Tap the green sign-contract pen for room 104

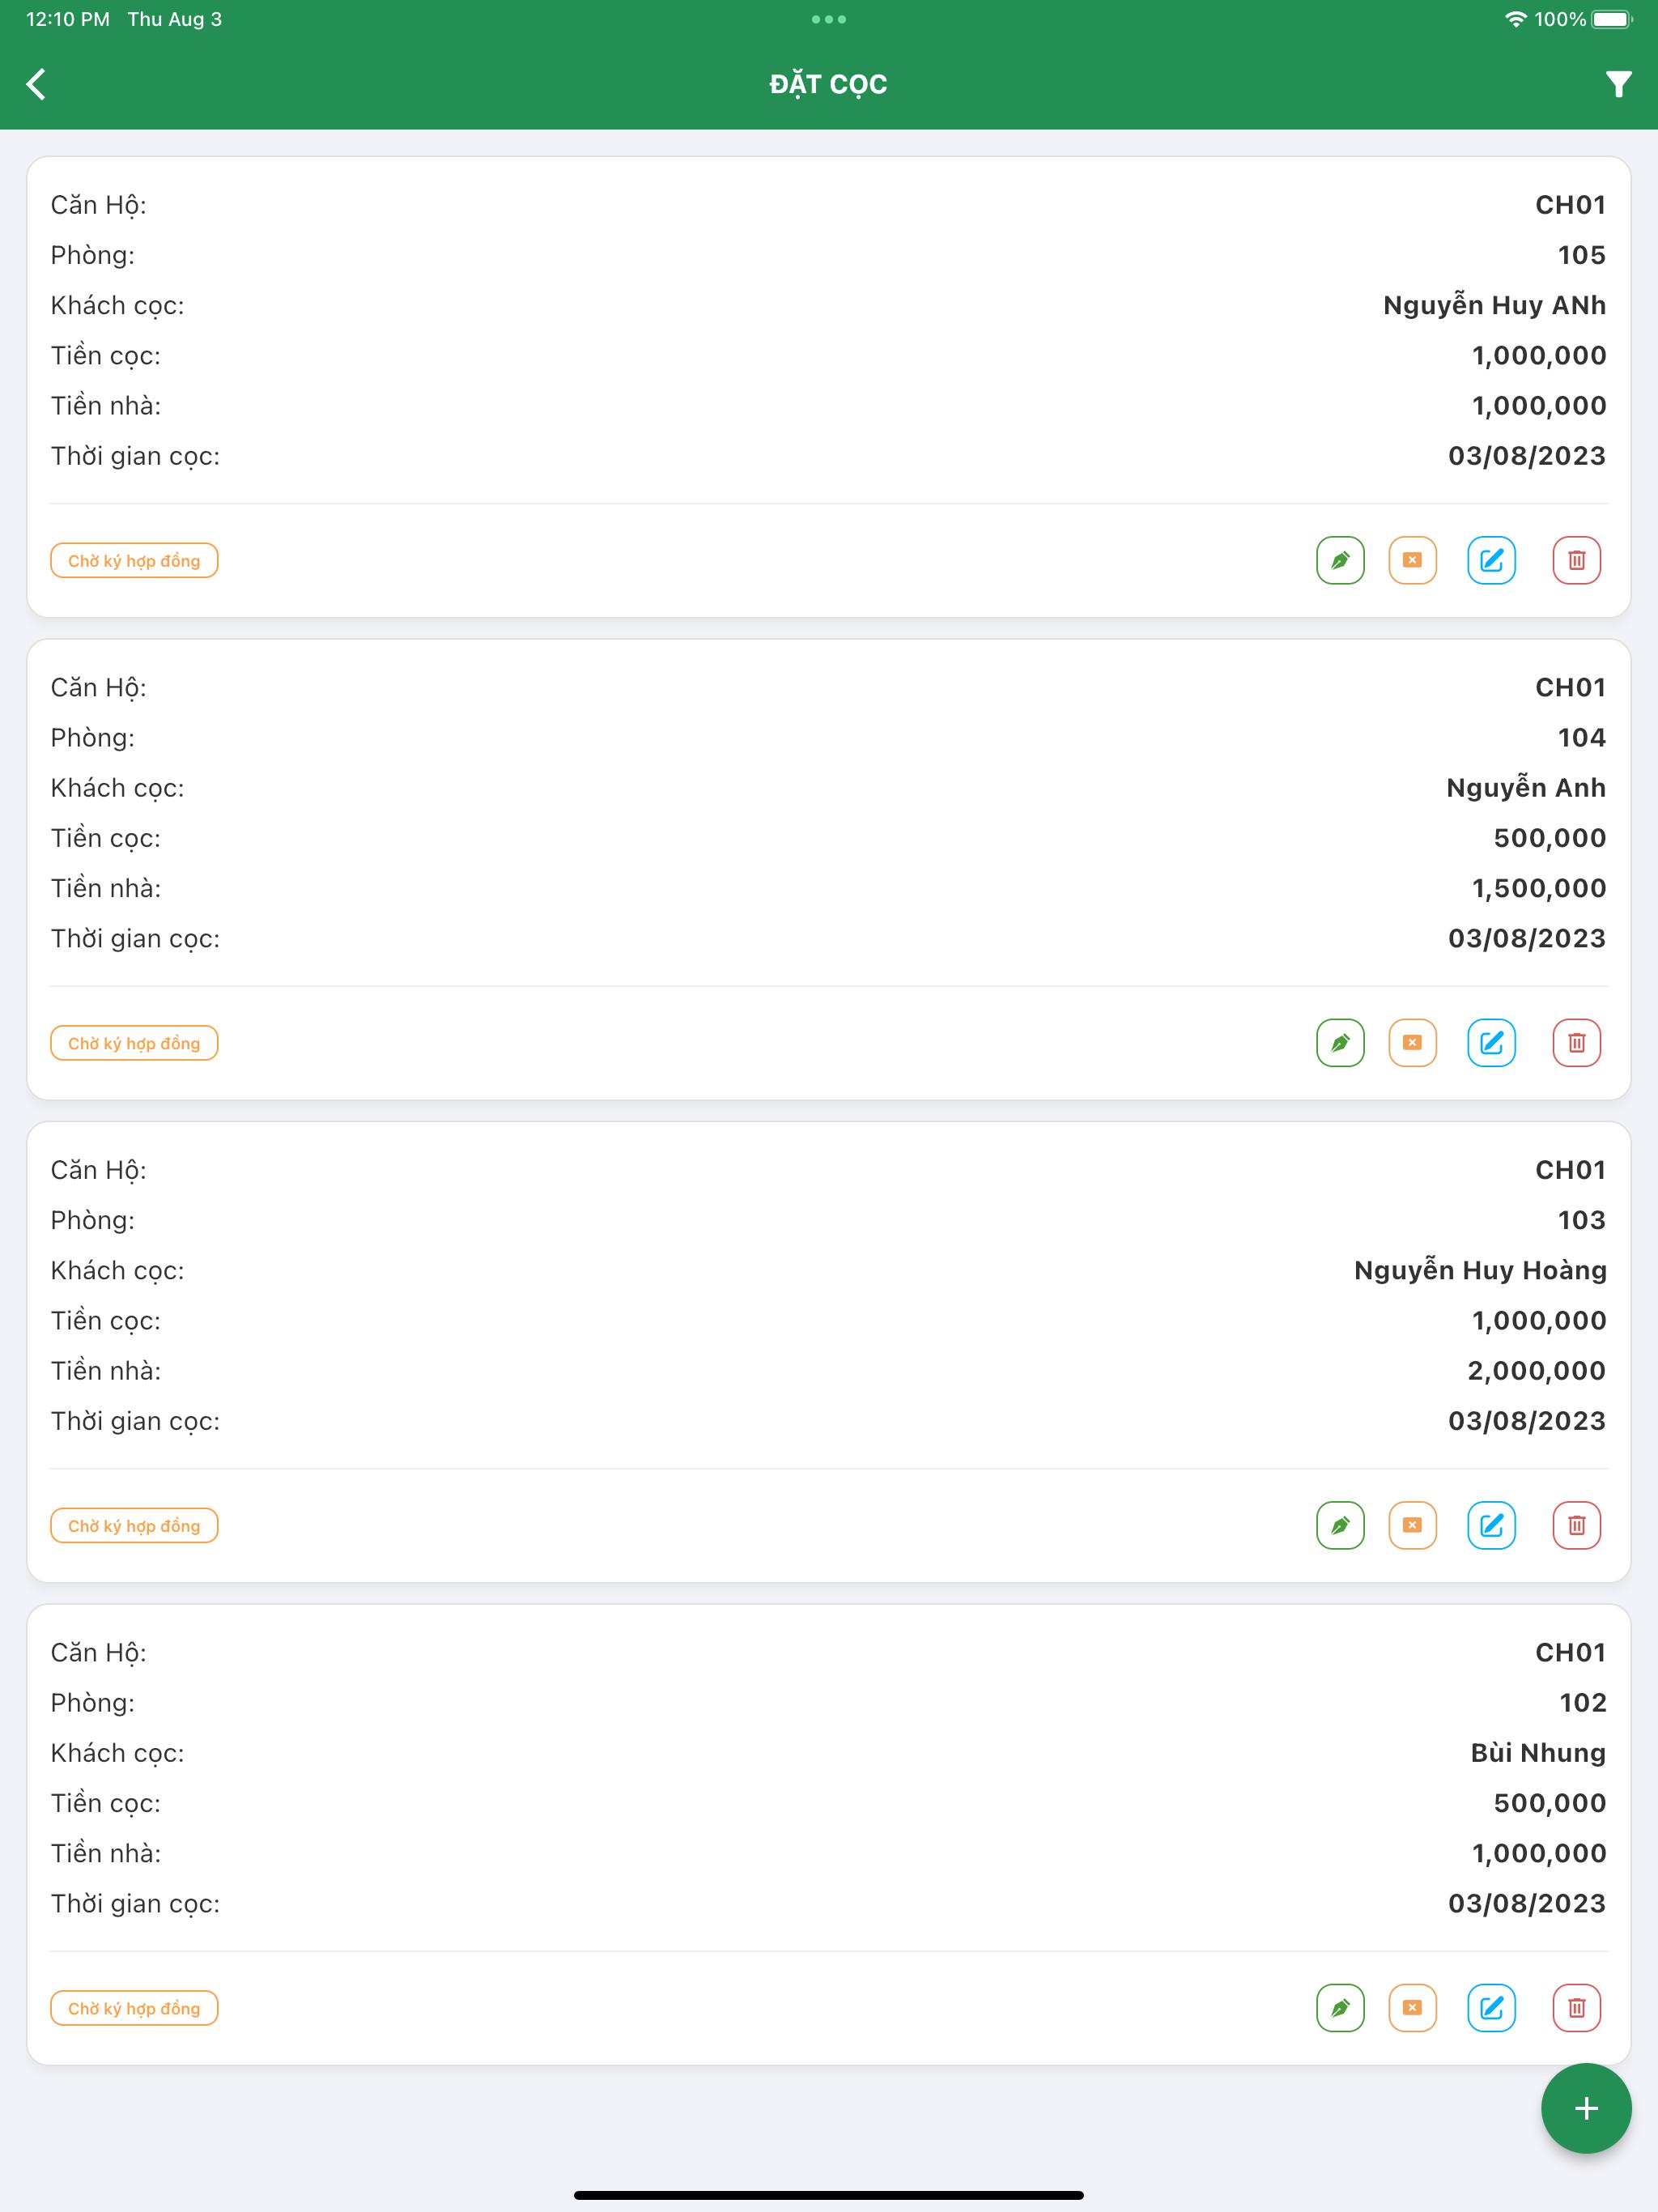click(x=1340, y=1043)
